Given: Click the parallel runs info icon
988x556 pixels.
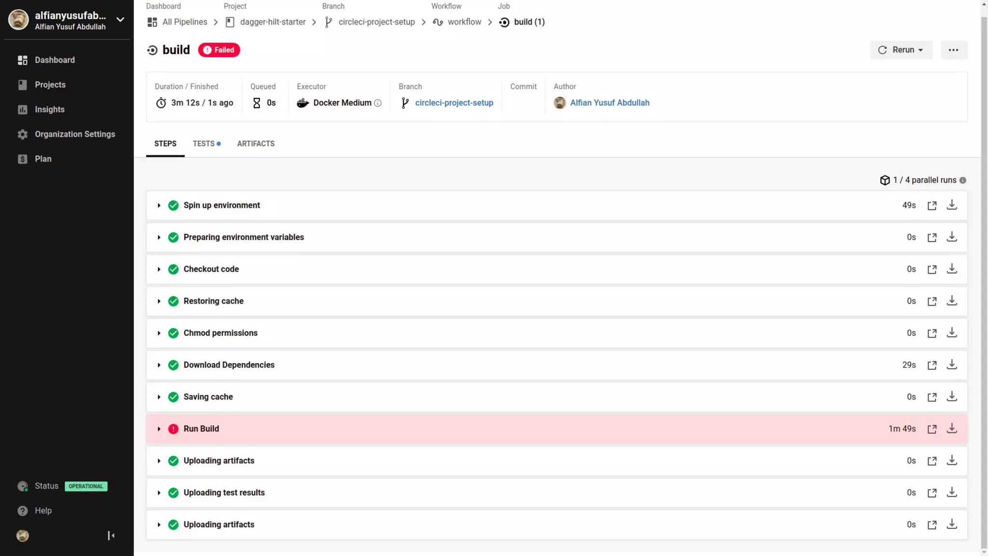Looking at the screenshot, I should click(962, 181).
